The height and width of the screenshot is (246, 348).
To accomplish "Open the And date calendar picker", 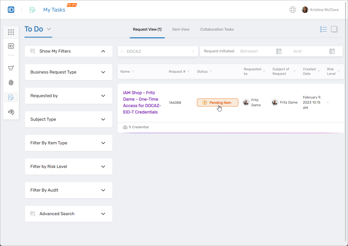I will click(332, 51).
